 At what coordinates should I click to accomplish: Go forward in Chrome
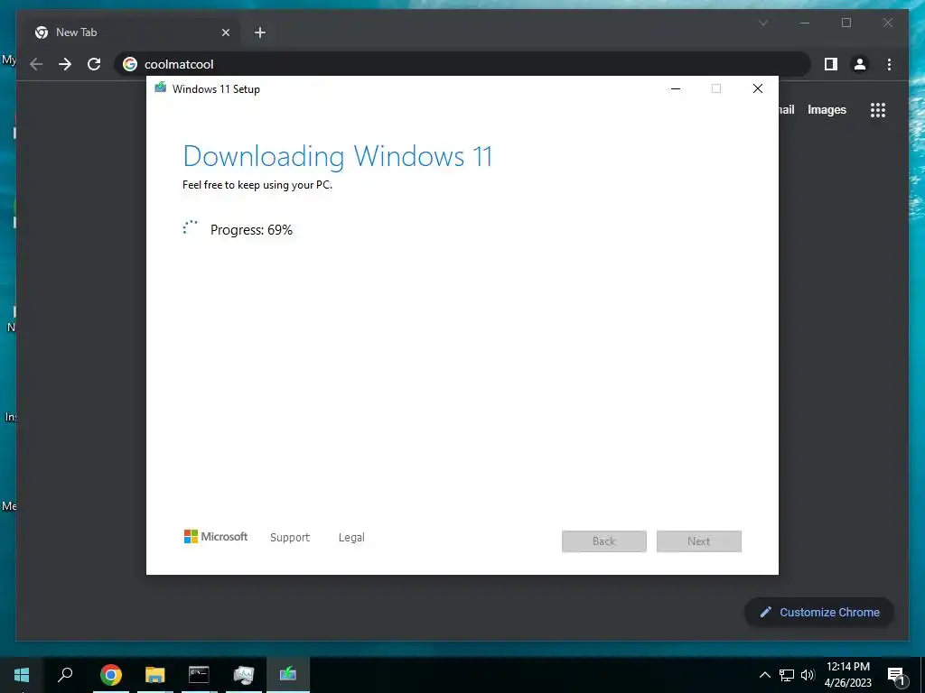click(65, 64)
